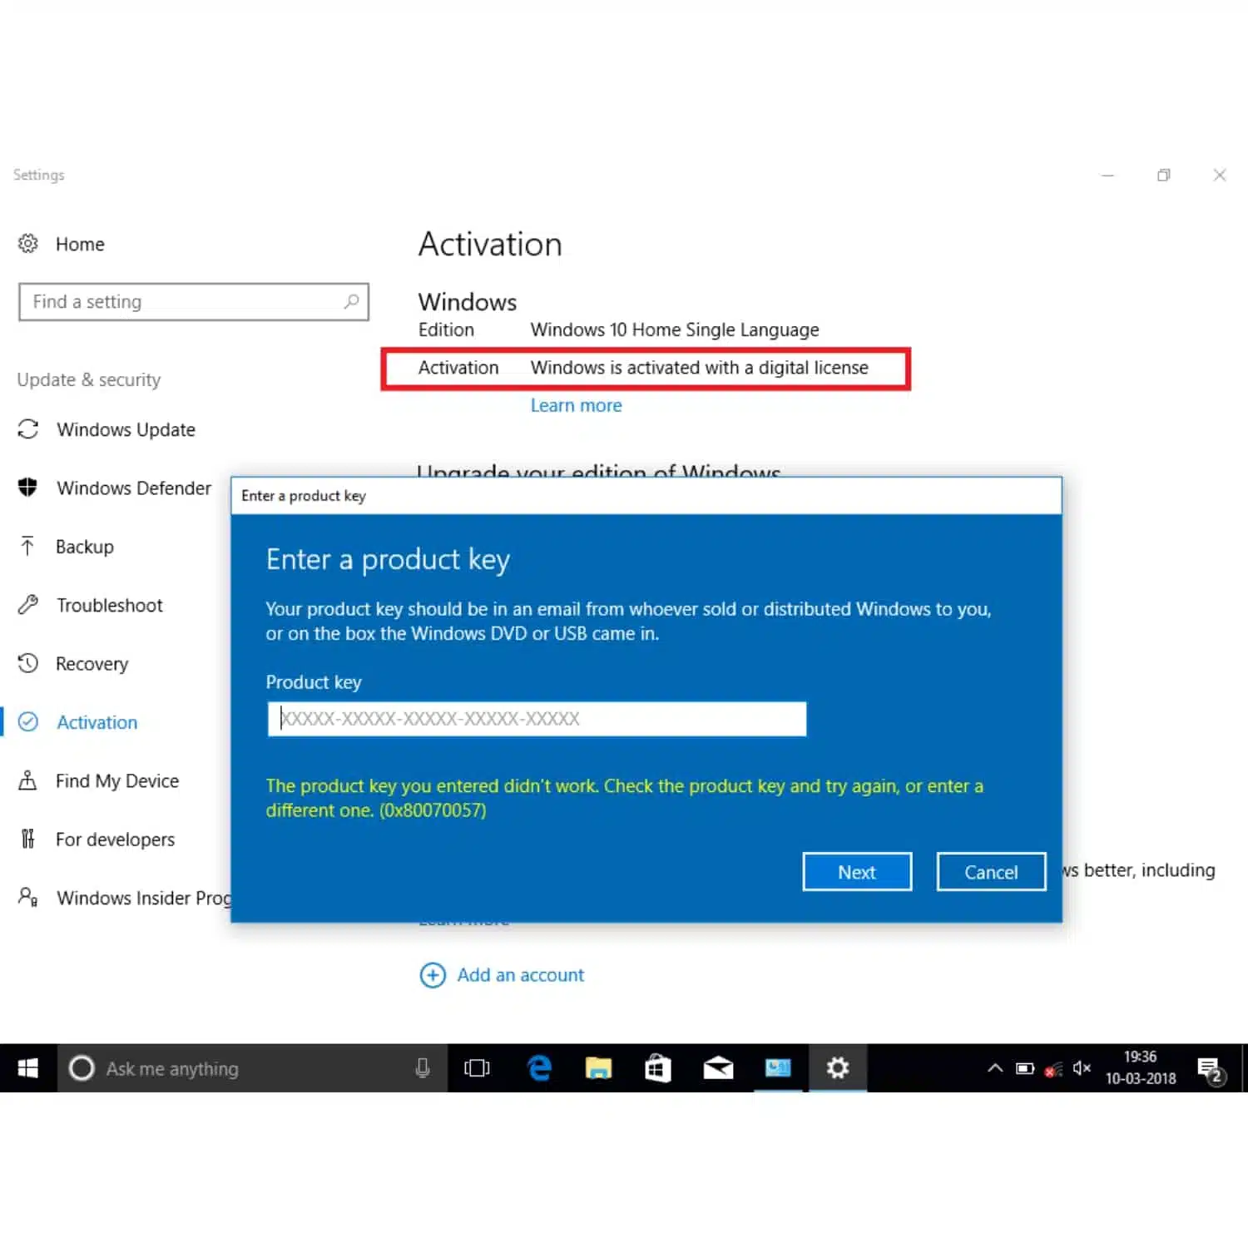Select Activation in the sidebar

[x=97, y=722]
